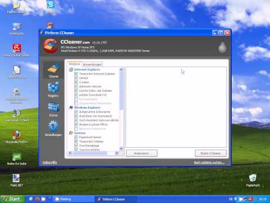Select the Windows Explorer category icon
Viewport: 270px width, 203px height.
pos(71,108)
